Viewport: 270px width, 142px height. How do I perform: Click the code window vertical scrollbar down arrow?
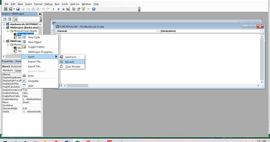tap(262, 82)
